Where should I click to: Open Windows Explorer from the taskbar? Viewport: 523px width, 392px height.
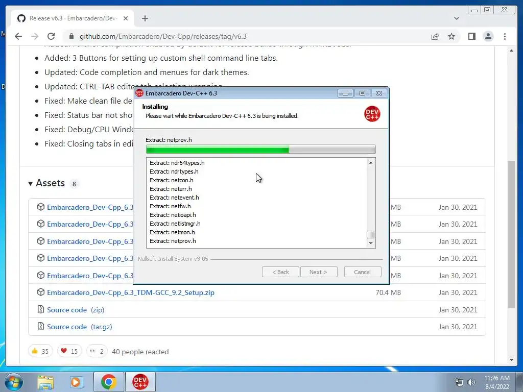[x=45, y=382]
